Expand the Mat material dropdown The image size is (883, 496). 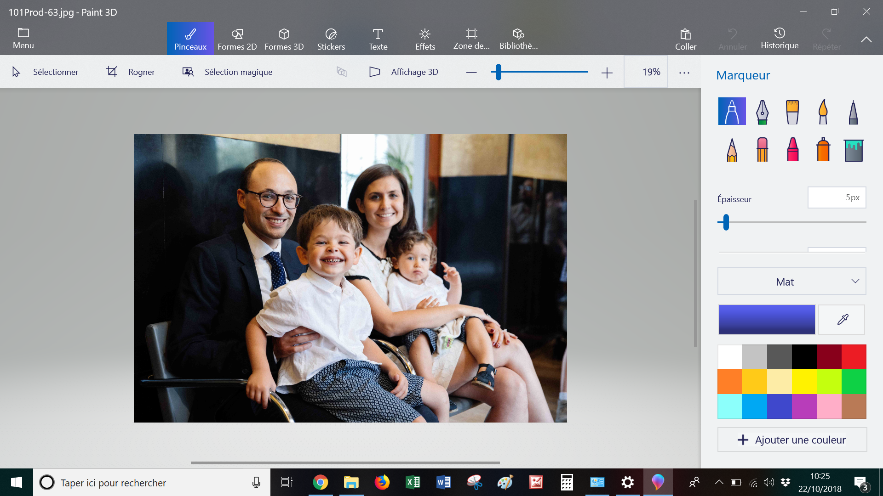pyautogui.click(x=791, y=282)
